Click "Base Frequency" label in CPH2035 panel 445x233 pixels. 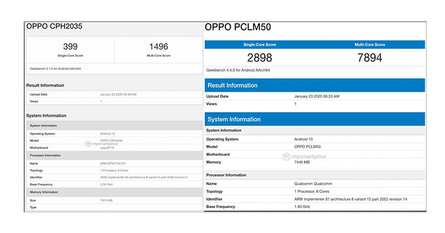pyautogui.click(x=41, y=184)
